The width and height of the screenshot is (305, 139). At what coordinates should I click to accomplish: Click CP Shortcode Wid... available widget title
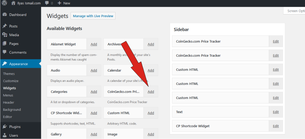66,113
